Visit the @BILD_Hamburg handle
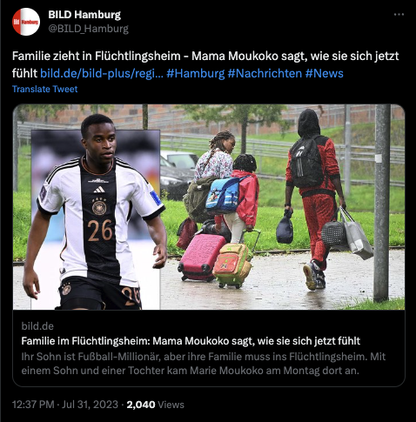Image resolution: width=416 pixels, height=422 pixels. click(88, 29)
